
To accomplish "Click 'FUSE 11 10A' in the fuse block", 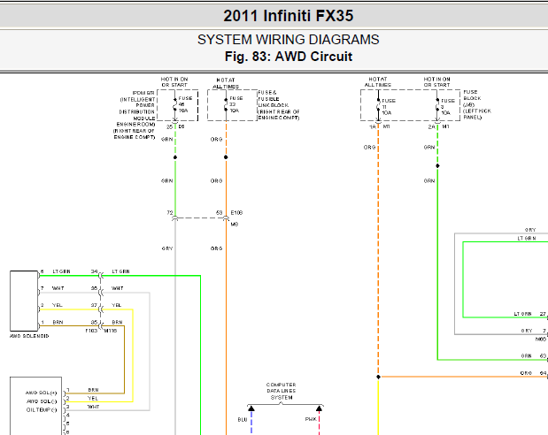I will point(389,107).
